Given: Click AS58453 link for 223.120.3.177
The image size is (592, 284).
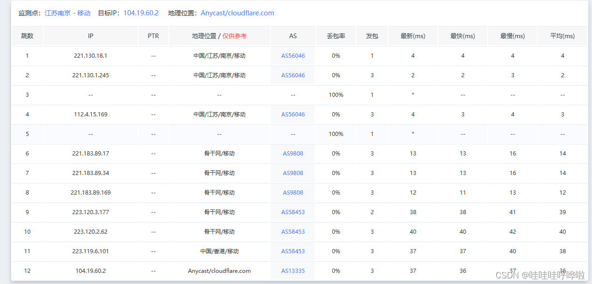Looking at the screenshot, I should tap(293, 212).
